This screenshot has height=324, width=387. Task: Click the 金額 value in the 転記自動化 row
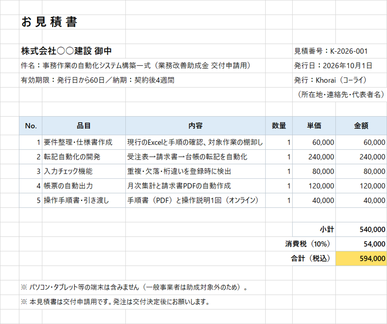(361, 157)
